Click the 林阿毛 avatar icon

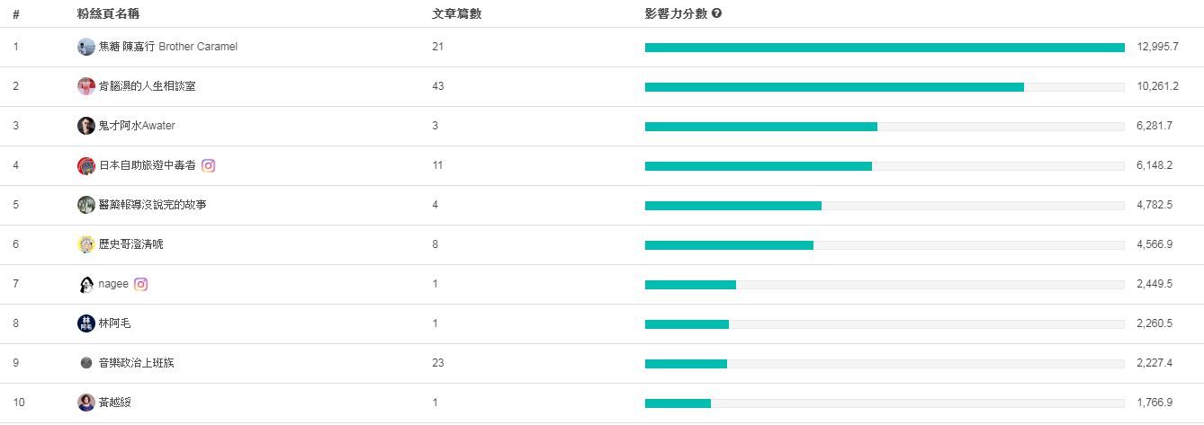(86, 323)
